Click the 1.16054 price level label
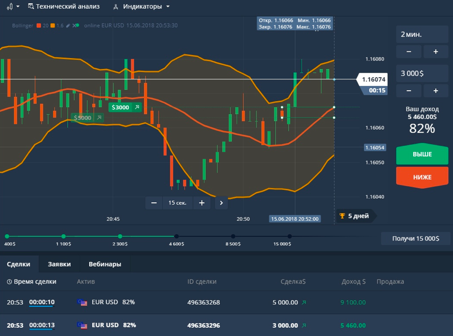 tap(375, 148)
